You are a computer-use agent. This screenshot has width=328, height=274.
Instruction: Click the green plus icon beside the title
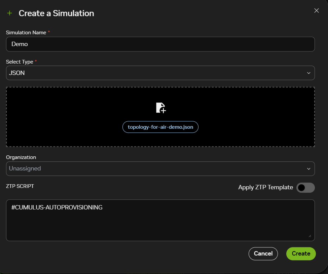[9, 13]
